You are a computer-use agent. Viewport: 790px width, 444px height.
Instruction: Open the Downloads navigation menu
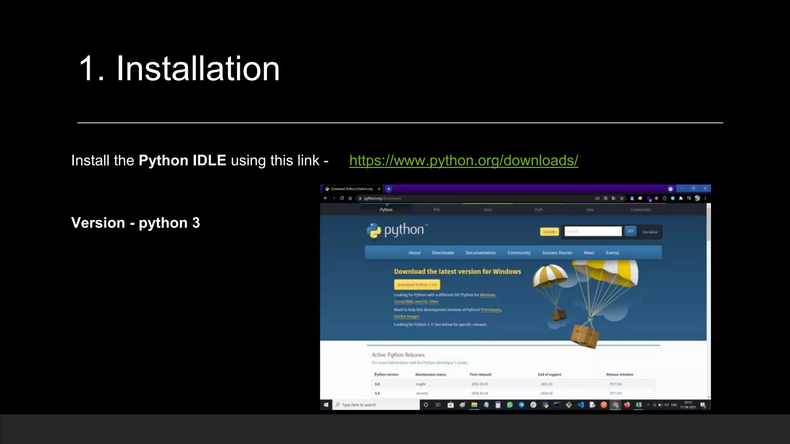click(443, 253)
